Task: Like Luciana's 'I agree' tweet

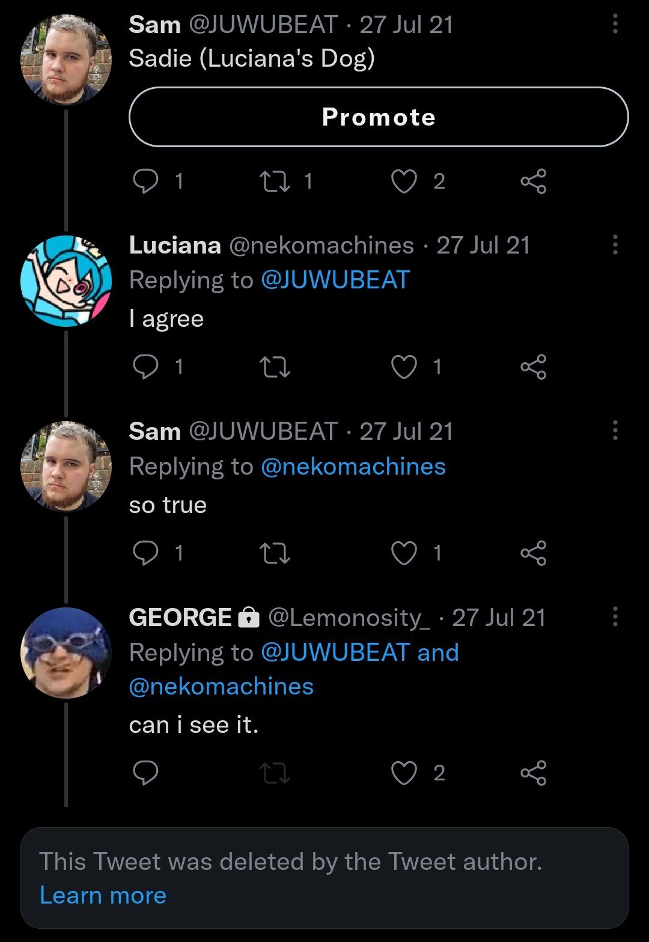Action: coord(404,366)
